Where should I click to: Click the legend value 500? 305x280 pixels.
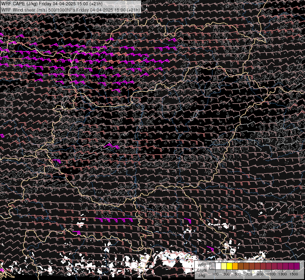(238, 274)
